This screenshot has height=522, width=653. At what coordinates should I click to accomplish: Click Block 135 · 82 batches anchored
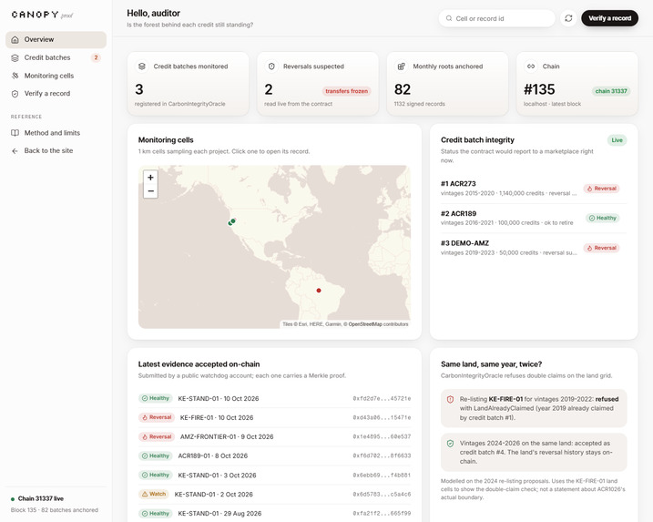[x=55, y=510]
